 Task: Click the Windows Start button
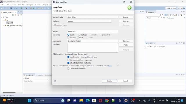pyautogui.click(x=29, y=101)
